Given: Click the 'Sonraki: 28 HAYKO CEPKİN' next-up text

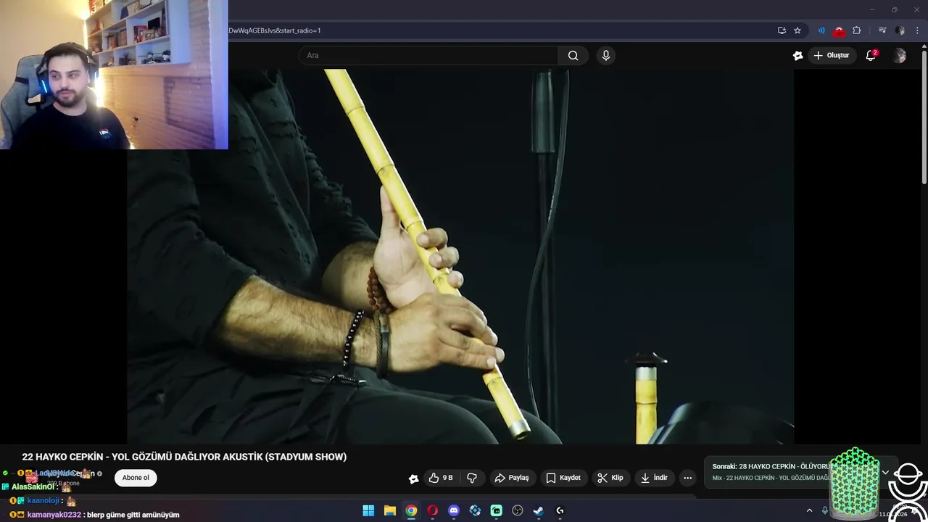Looking at the screenshot, I should click(x=770, y=467).
